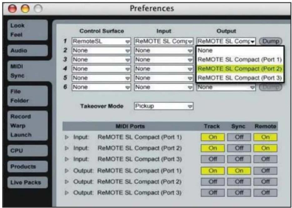
Task: Open Control Surface 4 dropdown
Action: [x=101, y=69]
